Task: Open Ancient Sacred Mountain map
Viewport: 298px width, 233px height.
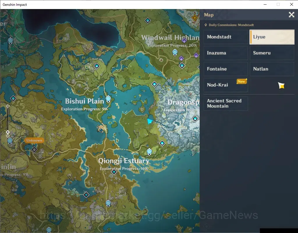Action: [226, 103]
